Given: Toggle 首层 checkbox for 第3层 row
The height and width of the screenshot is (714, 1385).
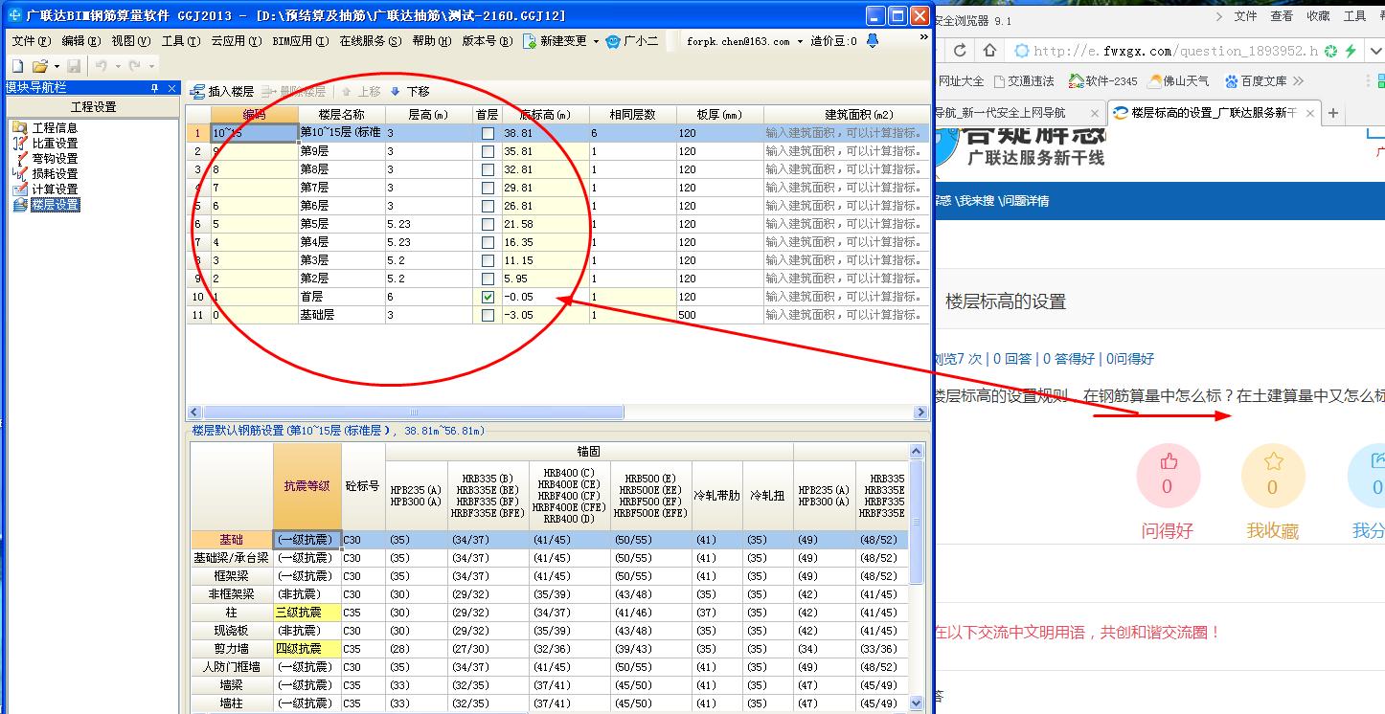Looking at the screenshot, I should tap(488, 260).
